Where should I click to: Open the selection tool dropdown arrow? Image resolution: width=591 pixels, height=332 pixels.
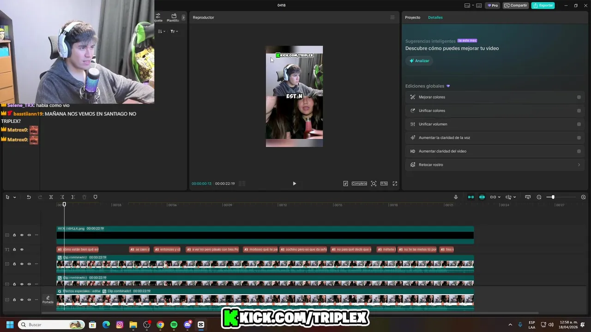(x=14, y=197)
